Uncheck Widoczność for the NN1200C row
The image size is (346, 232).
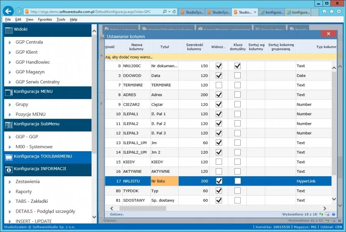[x=219, y=66]
